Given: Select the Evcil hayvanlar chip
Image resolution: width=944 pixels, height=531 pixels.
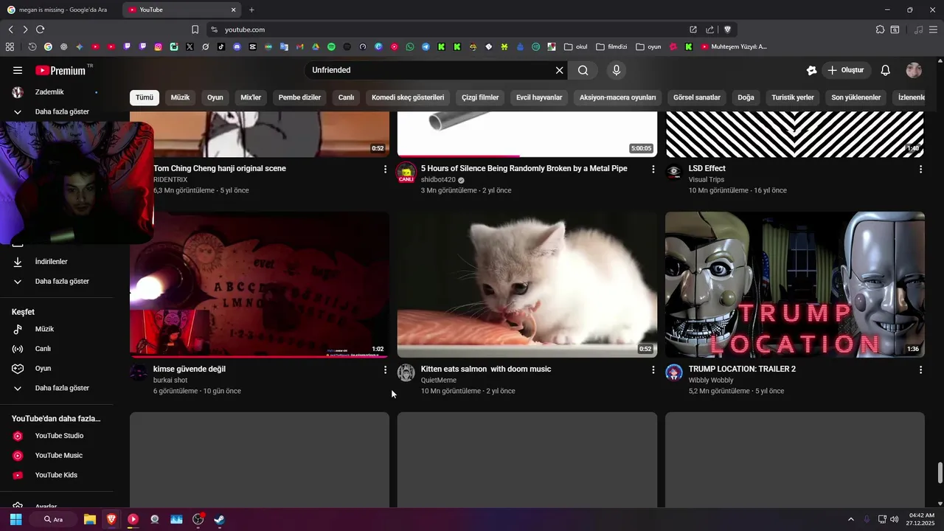Looking at the screenshot, I should 539,97.
